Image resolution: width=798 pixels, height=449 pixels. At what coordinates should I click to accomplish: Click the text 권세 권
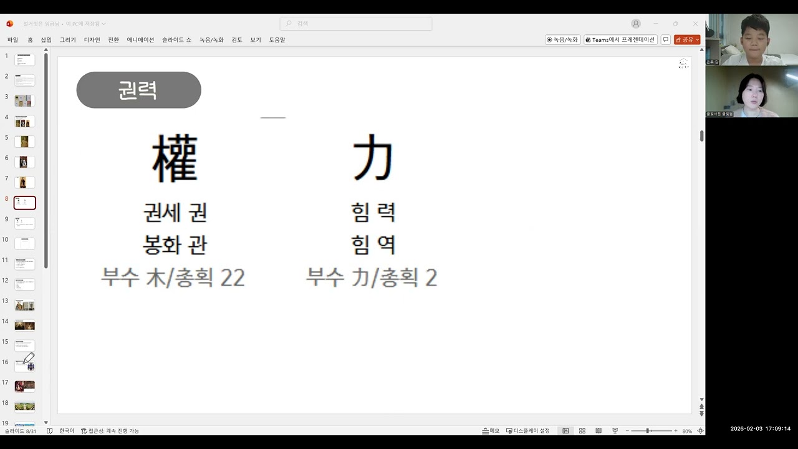pos(175,213)
